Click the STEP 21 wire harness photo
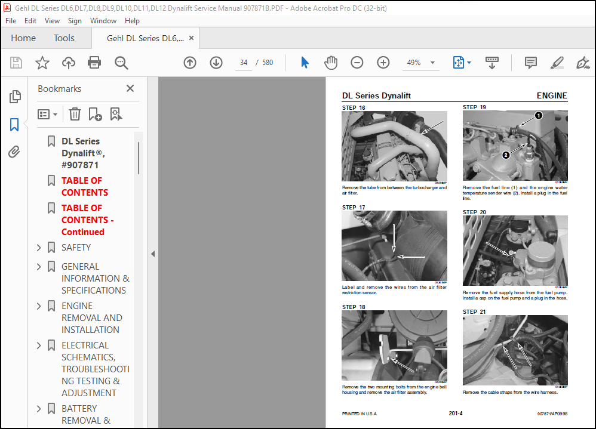The height and width of the screenshot is (429, 596). point(515,350)
